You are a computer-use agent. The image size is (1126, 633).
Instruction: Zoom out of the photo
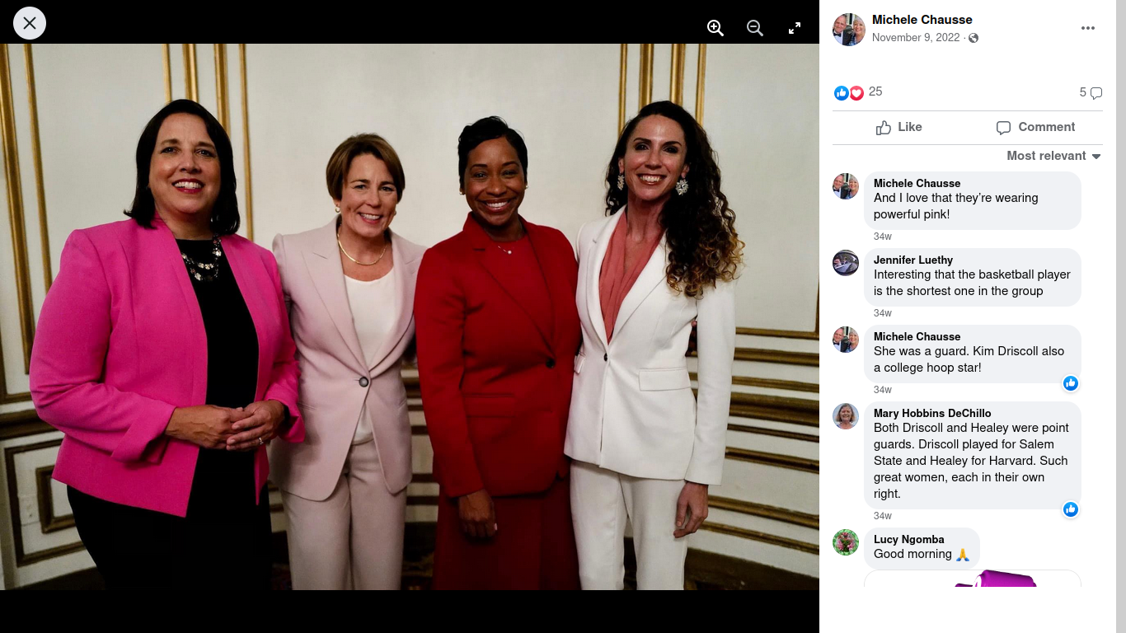[x=755, y=28]
